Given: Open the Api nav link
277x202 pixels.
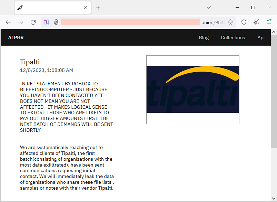Looking at the screenshot, I should (261, 38).
